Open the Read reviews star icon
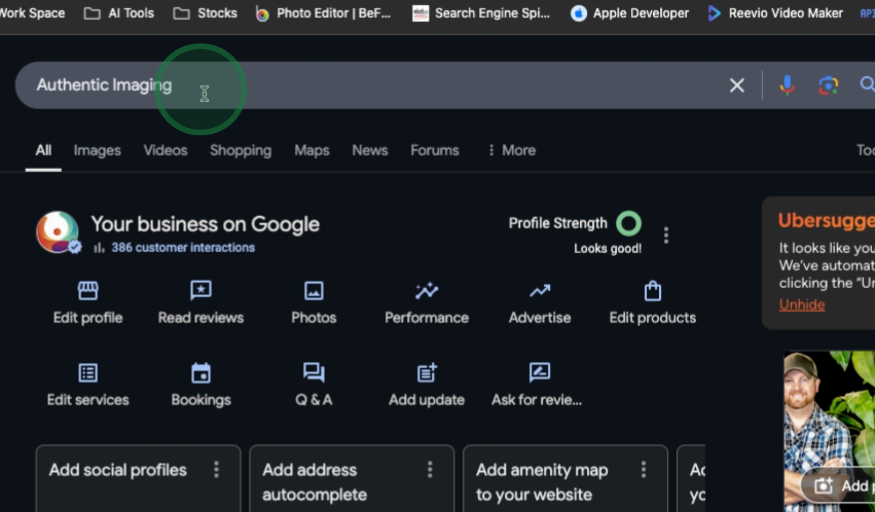The image size is (875, 512). point(201,291)
